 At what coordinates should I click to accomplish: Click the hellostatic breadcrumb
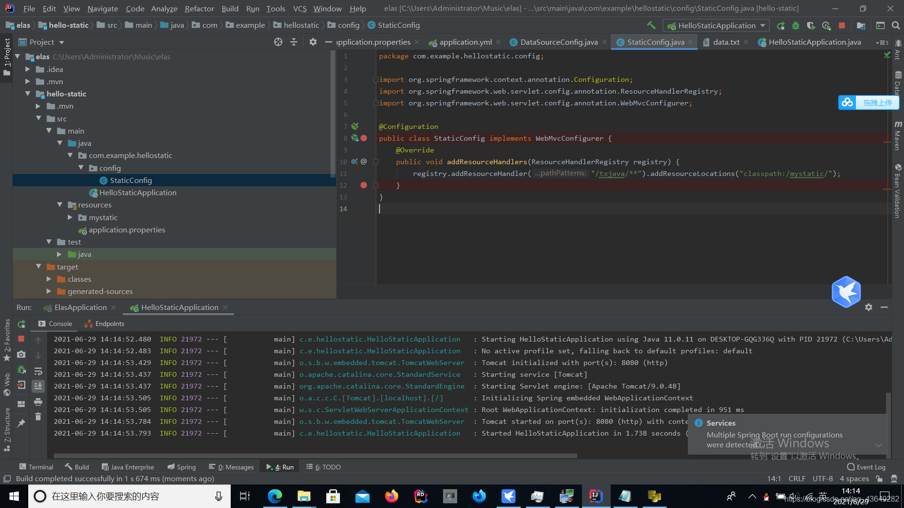(297, 25)
